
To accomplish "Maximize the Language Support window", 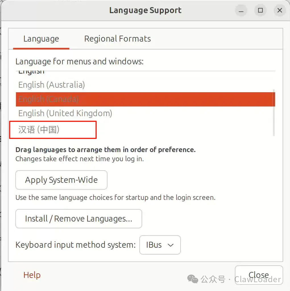I will (260, 10).
